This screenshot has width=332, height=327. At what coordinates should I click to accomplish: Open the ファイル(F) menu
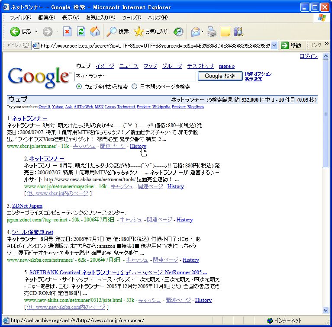pyautogui.click(x=20, y=18)
